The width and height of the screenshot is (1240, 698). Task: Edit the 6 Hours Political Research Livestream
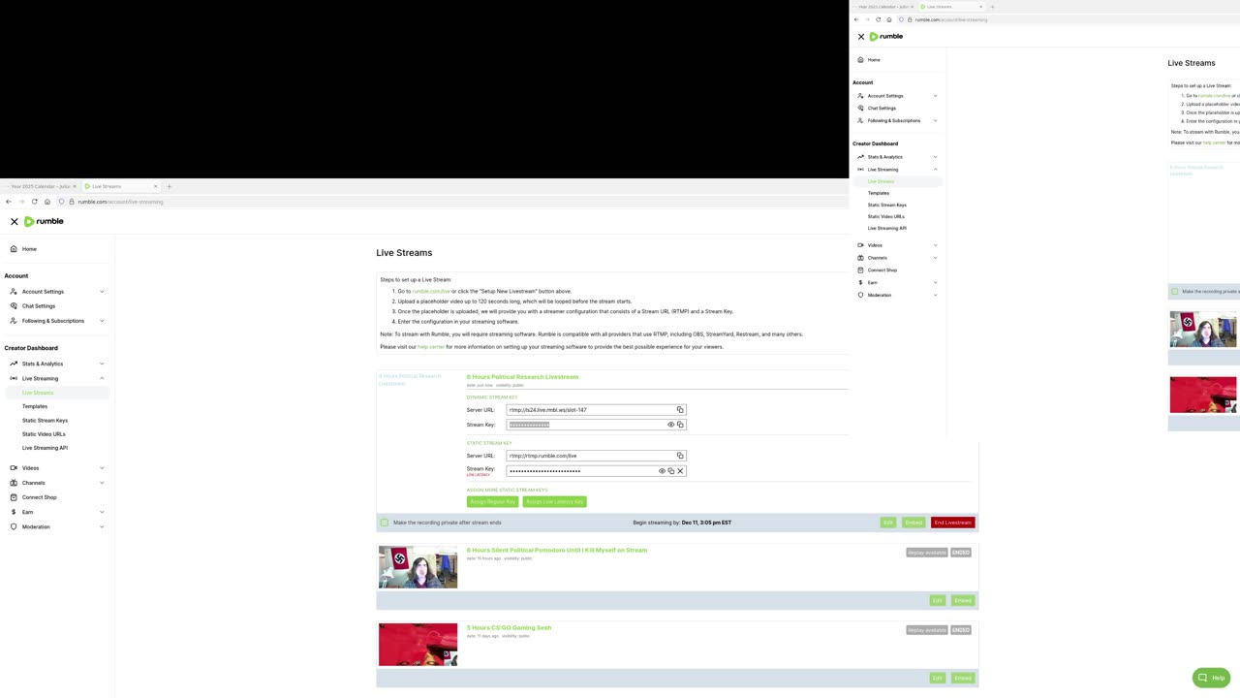(887, 523)
